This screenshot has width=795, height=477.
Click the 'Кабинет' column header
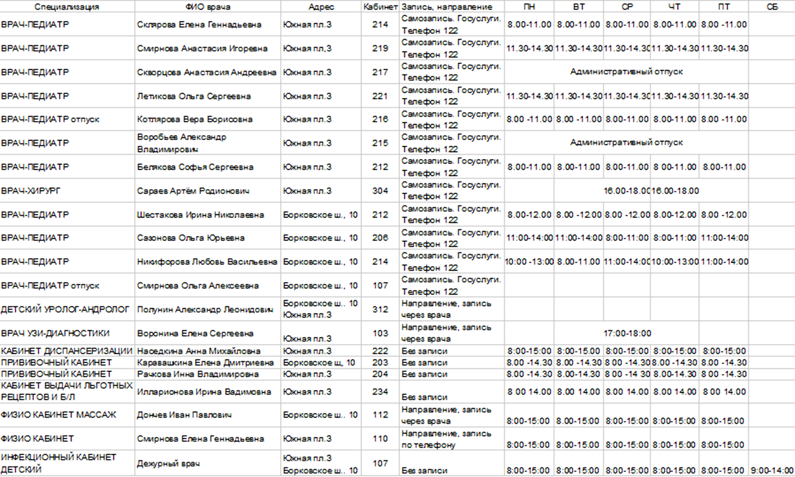(380, 7)
